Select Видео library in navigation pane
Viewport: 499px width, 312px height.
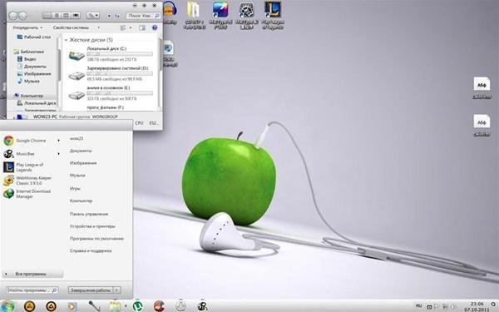click(x=27, y=59)
